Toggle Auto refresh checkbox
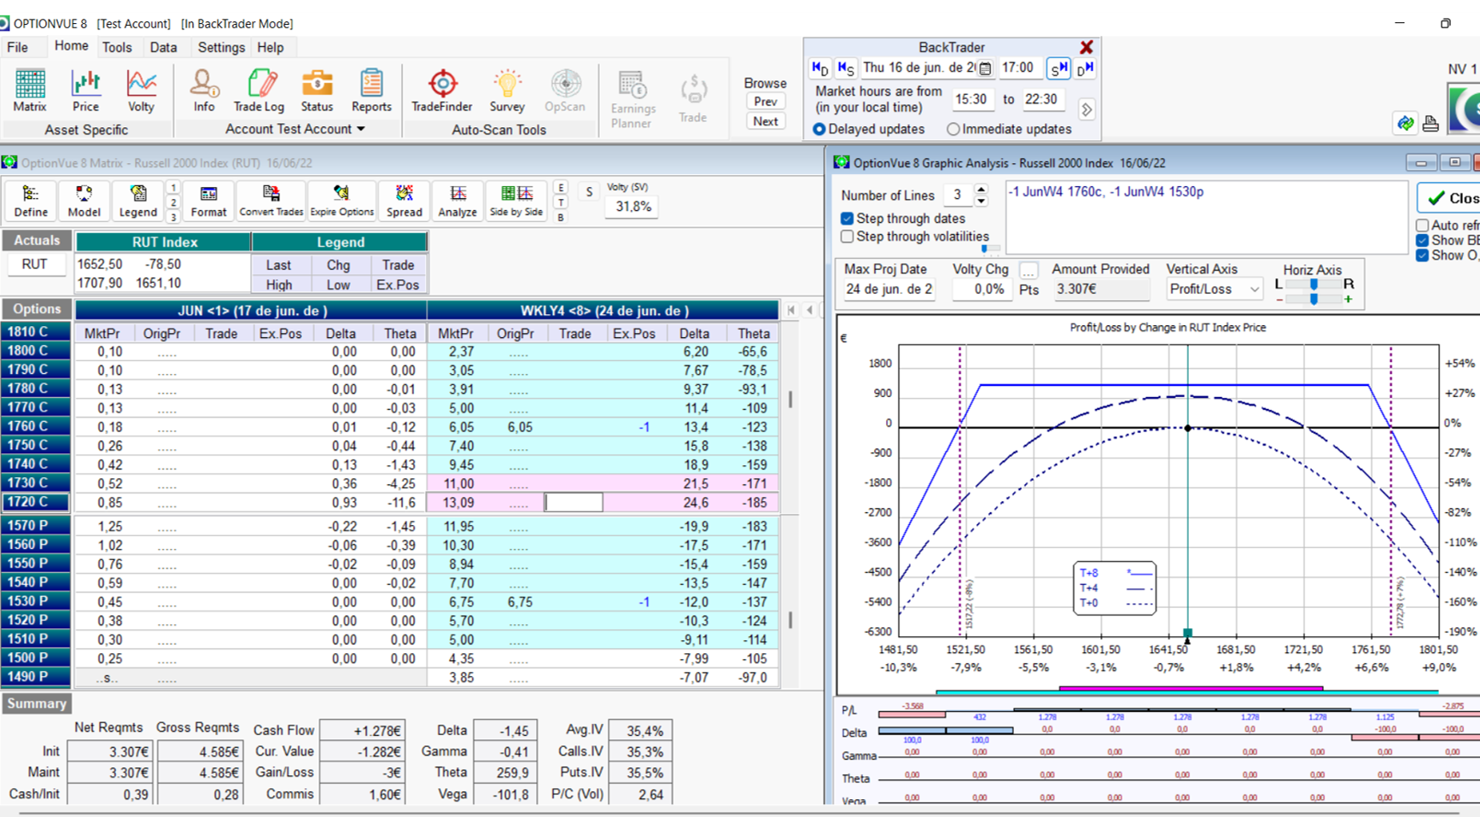 pyautogui.click(x=1422, y=225)
